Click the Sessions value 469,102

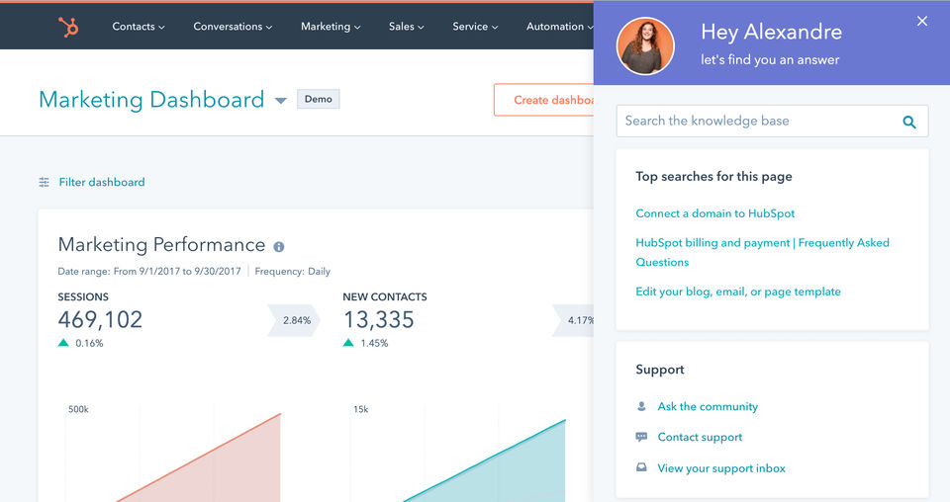[100, 319]
